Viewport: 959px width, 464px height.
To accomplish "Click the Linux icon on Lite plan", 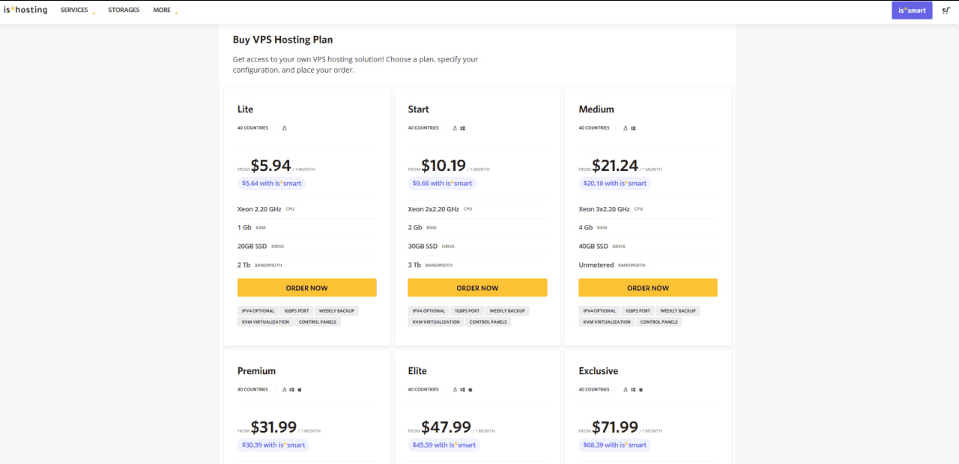I will [284, 128].
